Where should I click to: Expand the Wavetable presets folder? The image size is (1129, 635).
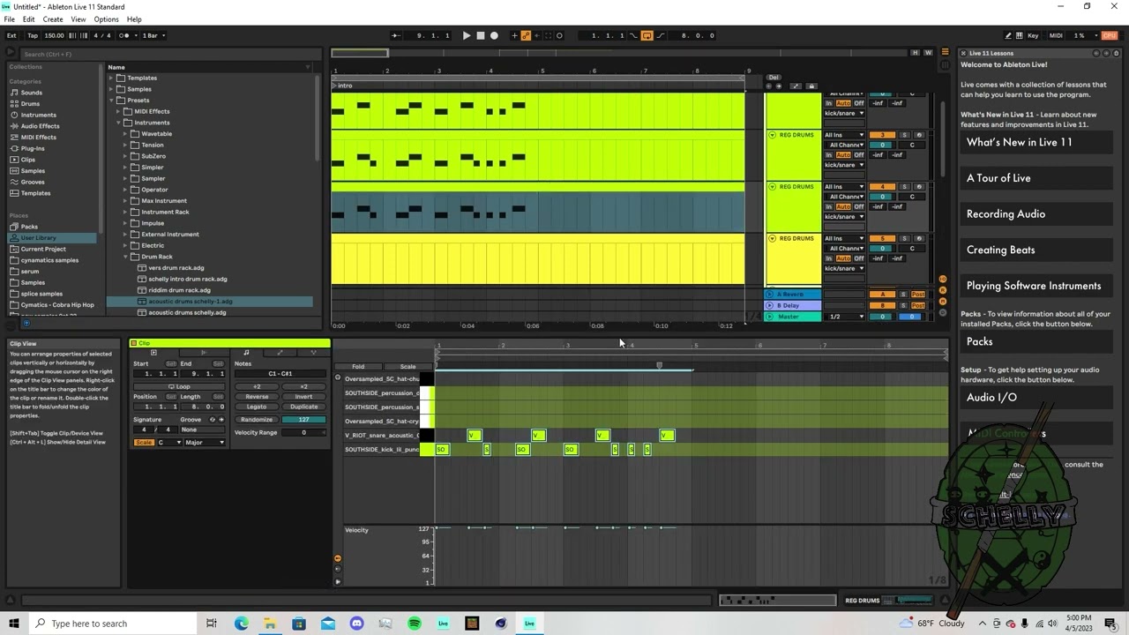(125, 134)
